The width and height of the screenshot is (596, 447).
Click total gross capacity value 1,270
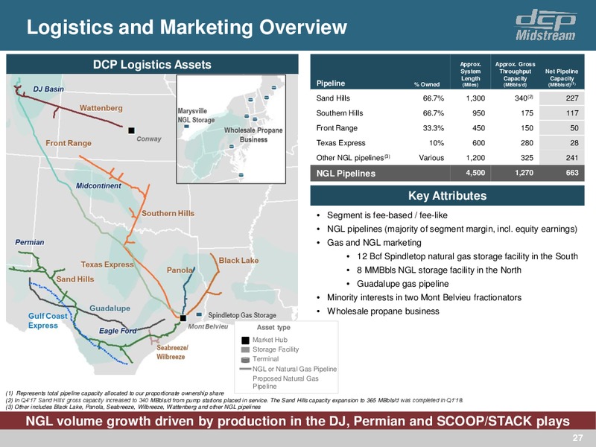click(524, 173)
